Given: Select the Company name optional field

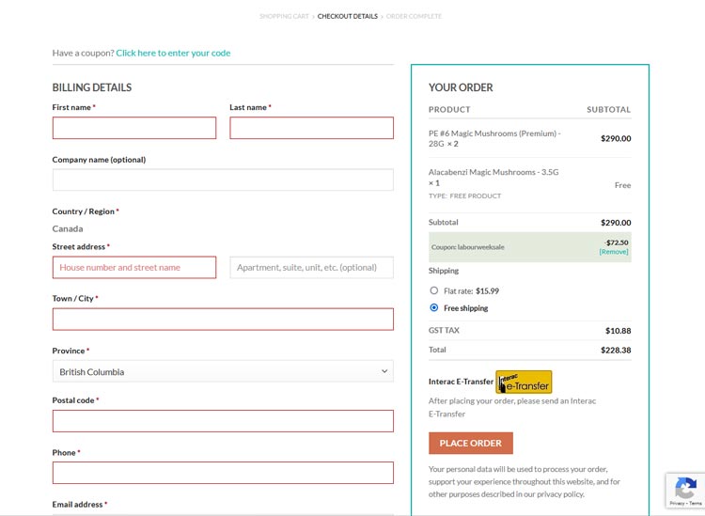Looking at the screenshot, I should click(223, 180).
